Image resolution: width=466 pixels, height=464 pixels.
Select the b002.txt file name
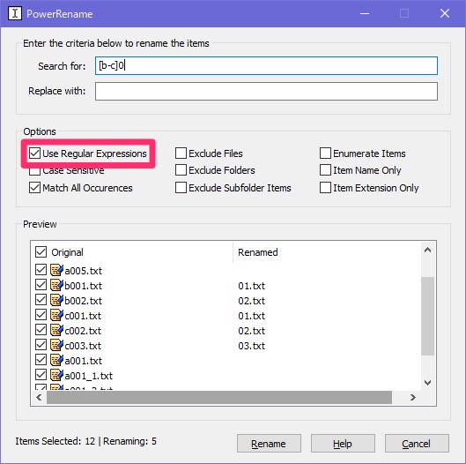click(83, 301)
